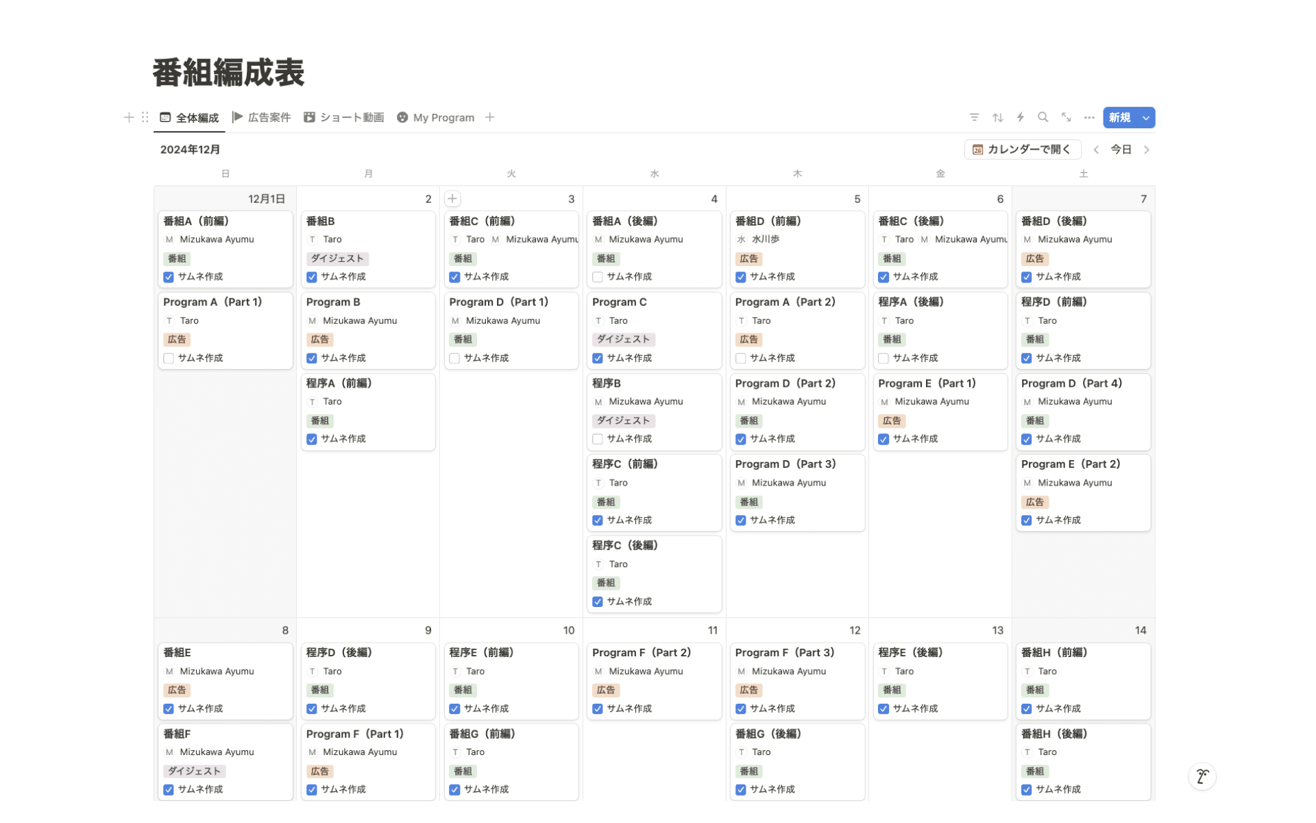
Task: Open the automations lightning bolt icon
Action: pos(1020,117)
